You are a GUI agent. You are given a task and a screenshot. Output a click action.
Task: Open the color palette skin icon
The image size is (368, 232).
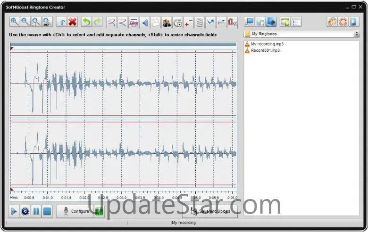pyautogui.click(x=332, y=22)
